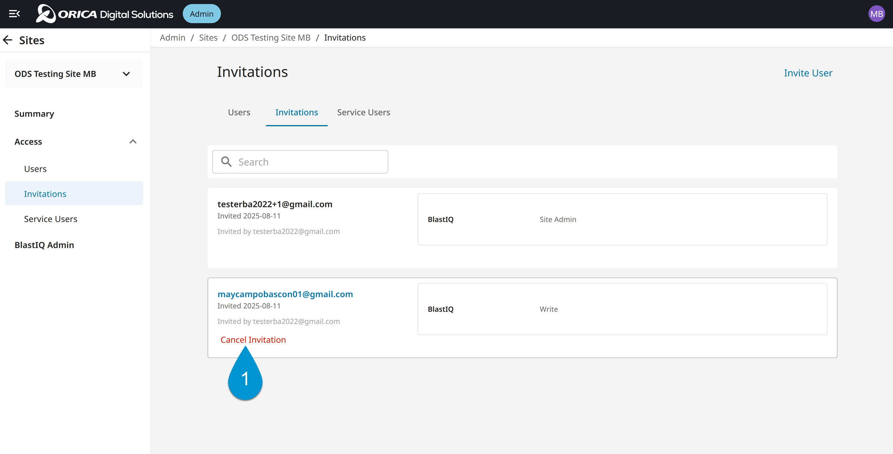Click Invited by text under maycampobascon01
Viewport: 893px width, 454px height.
(x=278, y=321)
